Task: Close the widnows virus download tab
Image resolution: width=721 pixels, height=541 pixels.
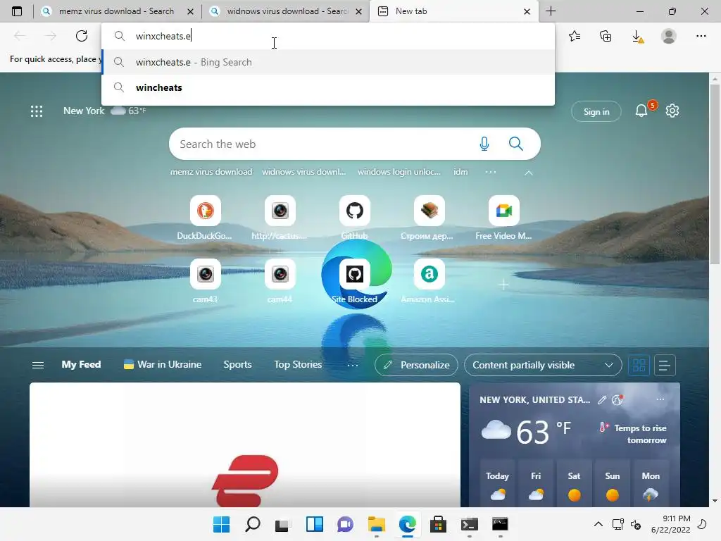Action: coord(358,11)
